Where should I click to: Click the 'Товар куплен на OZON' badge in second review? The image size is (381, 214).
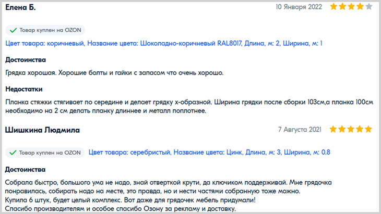(x=45, y=153)
